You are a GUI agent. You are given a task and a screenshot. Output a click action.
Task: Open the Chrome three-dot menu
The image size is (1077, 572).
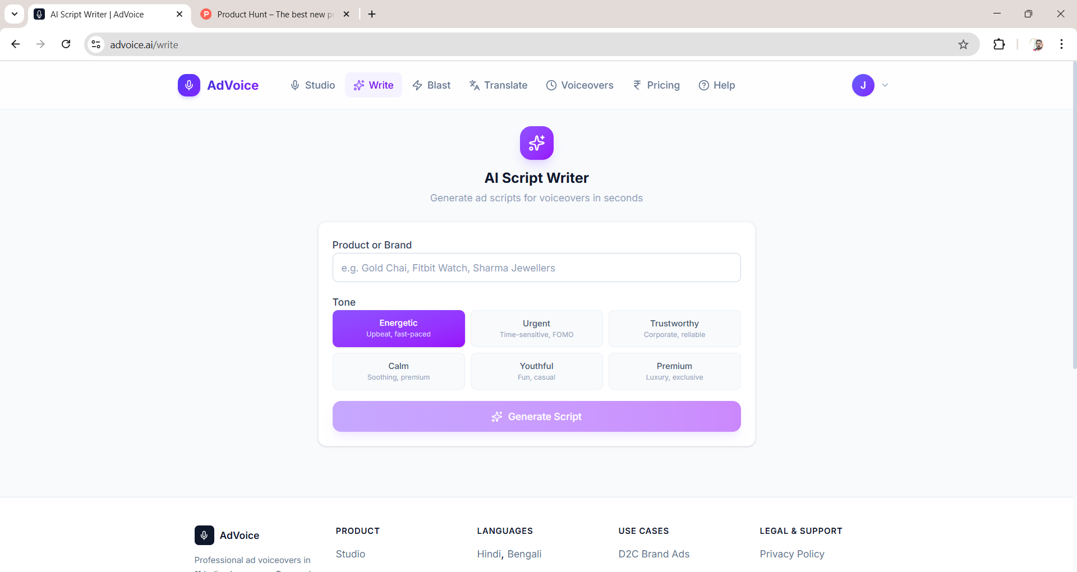[1061, 44]
